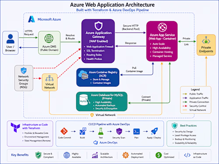Click the Application Traffic purple legend arrow
The image size is (219, 164).
pyautogui.click(x=185, y=98)
